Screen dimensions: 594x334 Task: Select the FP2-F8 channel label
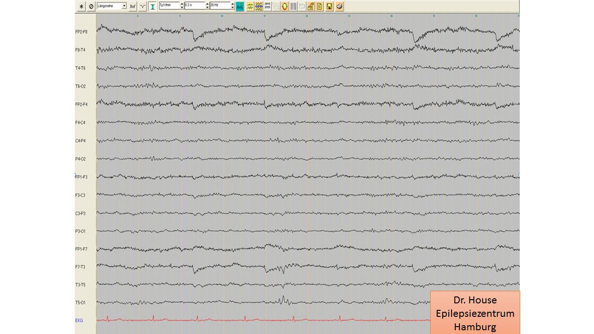pos(81,32)
